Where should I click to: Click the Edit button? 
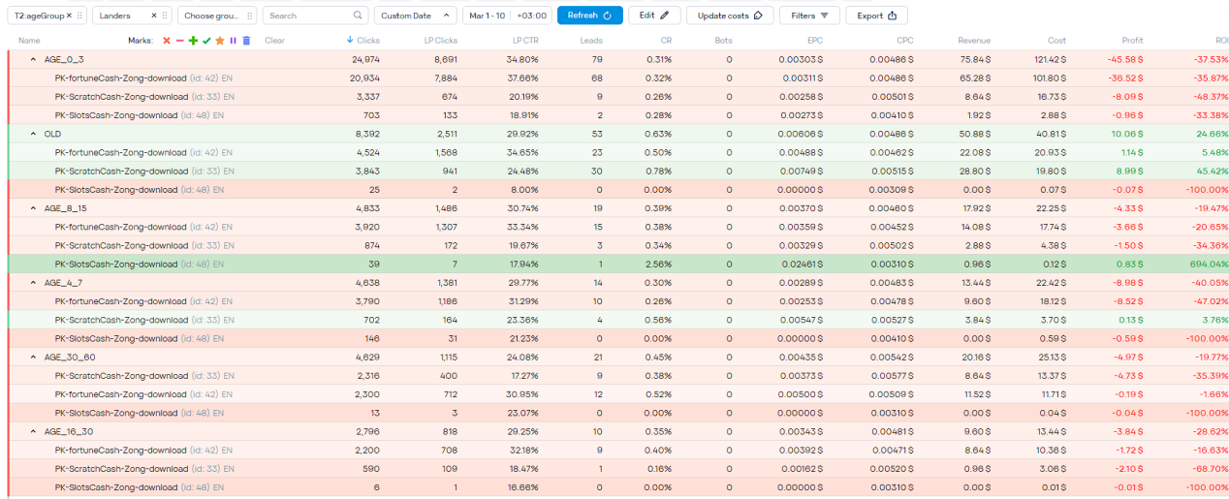[654, 16]
